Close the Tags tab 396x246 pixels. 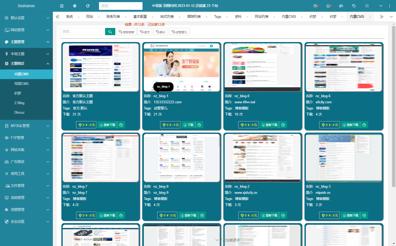(227, 17)
